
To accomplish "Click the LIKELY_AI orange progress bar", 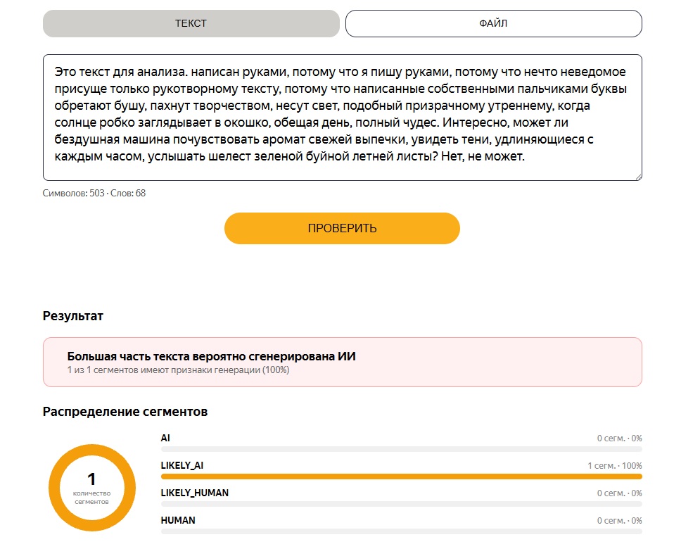I will tap(401, 477).
